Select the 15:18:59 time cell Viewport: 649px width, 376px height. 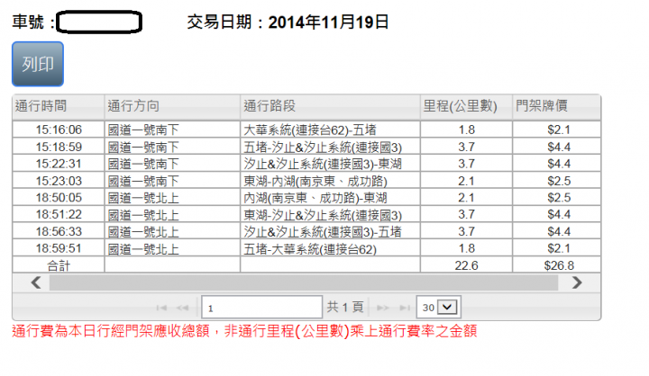click(x=59, y=147)
